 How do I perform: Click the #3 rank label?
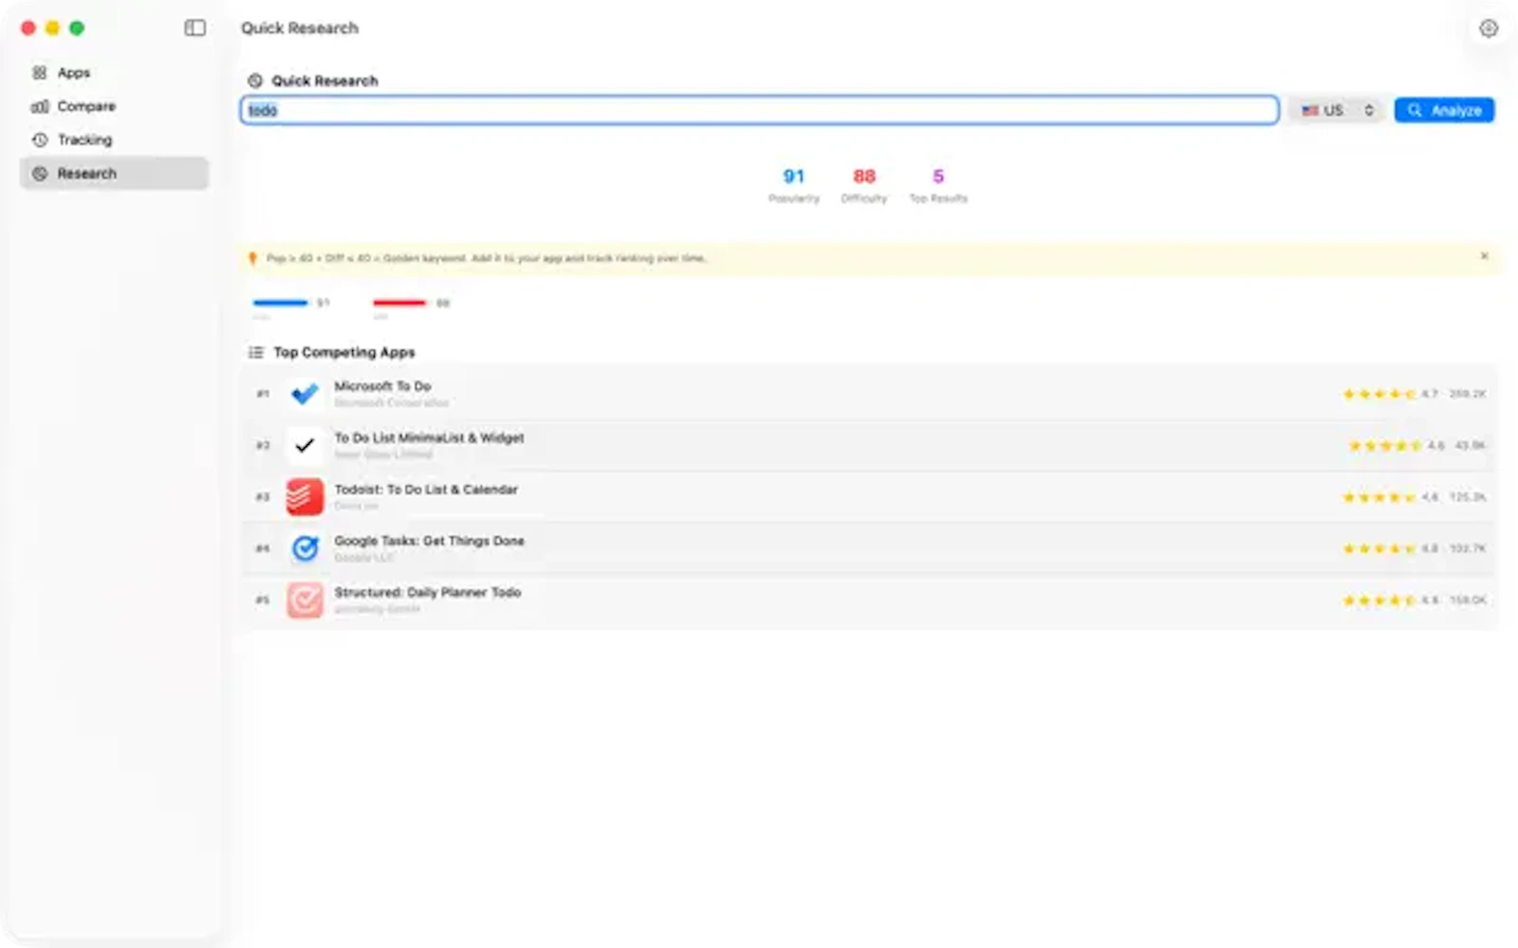[x=263, y=496]
